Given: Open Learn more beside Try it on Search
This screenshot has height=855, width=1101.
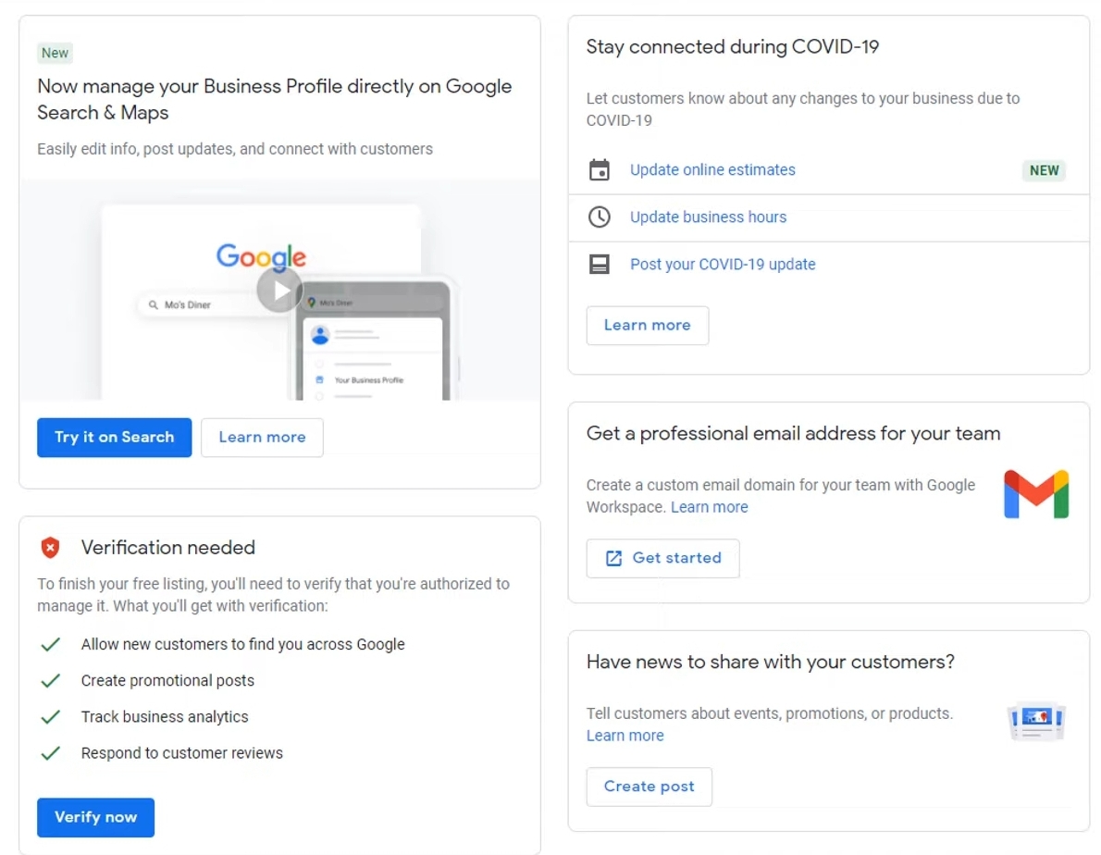Looking at the screenshot, I should [x=262, y=438].
